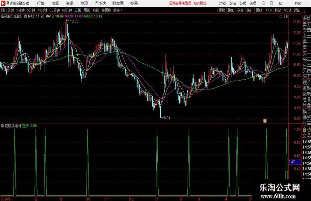Switch to the 15分钟 period

42,10
